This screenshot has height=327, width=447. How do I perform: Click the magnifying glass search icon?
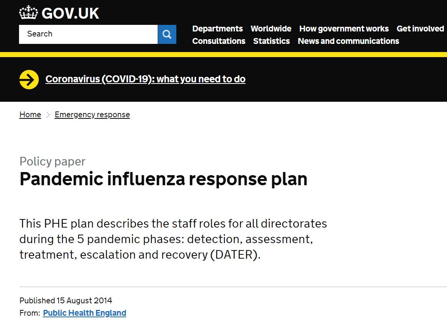click(x=167, y=34)
